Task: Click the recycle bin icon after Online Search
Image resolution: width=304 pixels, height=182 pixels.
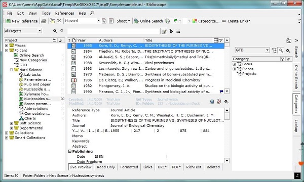Action: coord(168,21)
